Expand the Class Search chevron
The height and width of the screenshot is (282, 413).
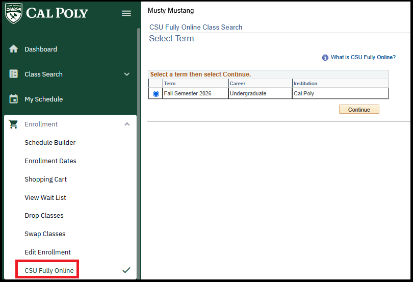pos(126,74)
